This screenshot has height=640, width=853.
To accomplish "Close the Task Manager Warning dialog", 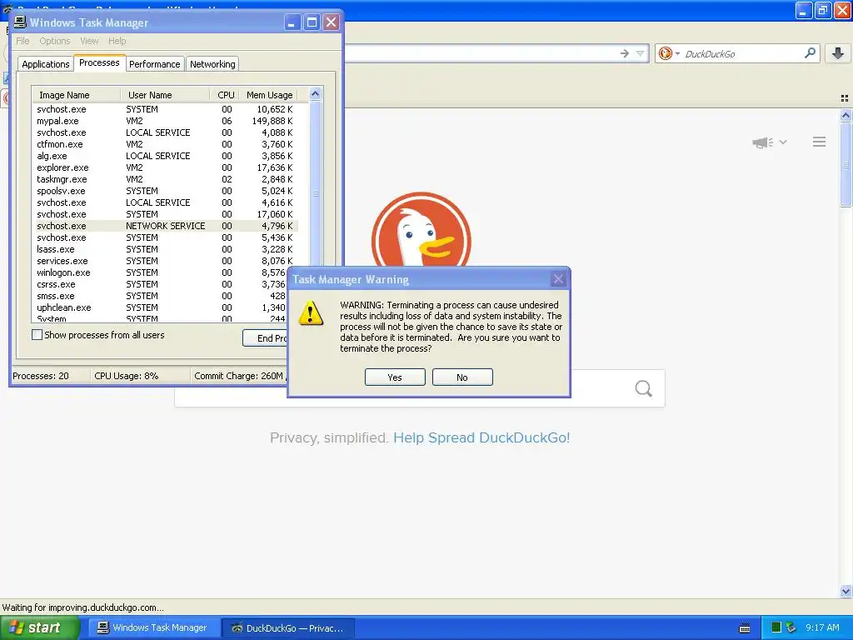I will tap(558, 279).
